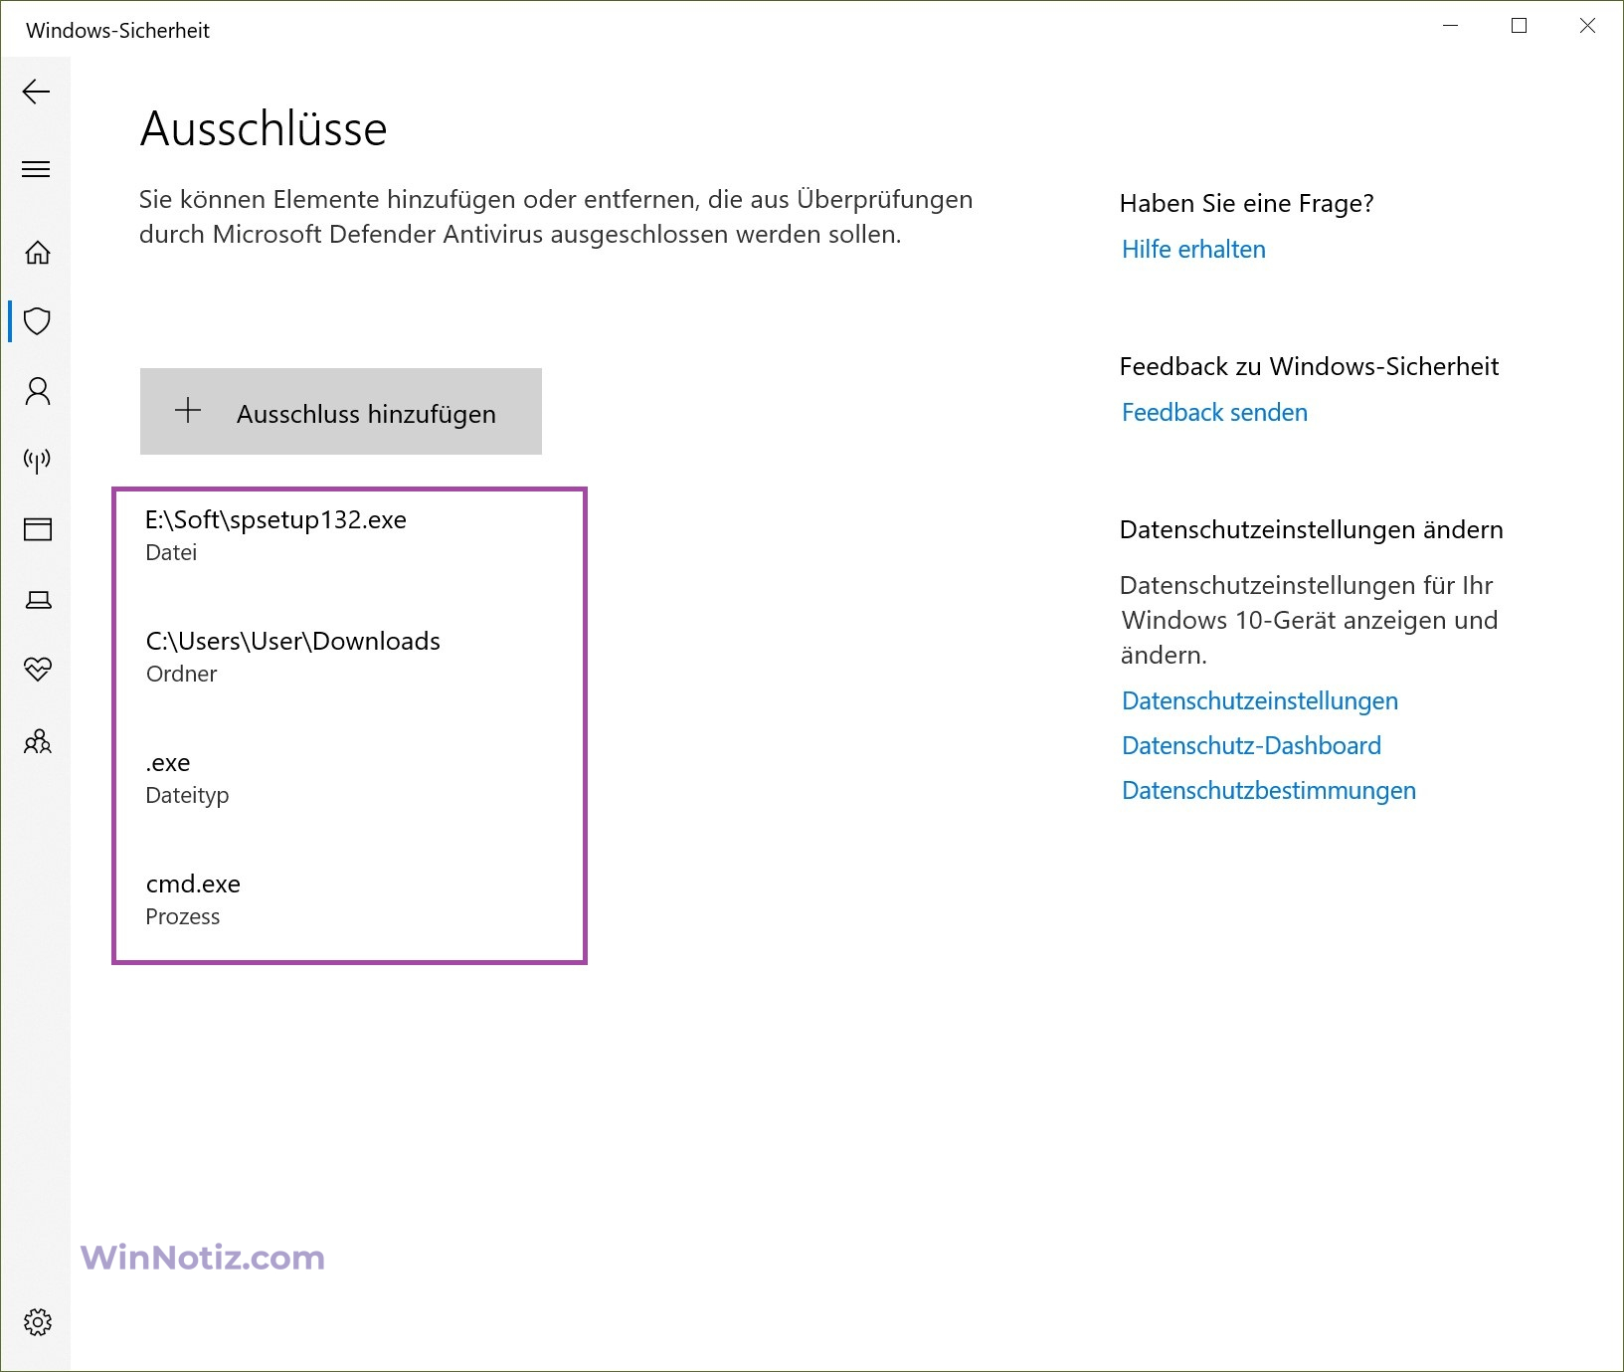Open the hamburger navigation menu
The height and width of the screenshot is (1372, 1624).
pos(37,169)
